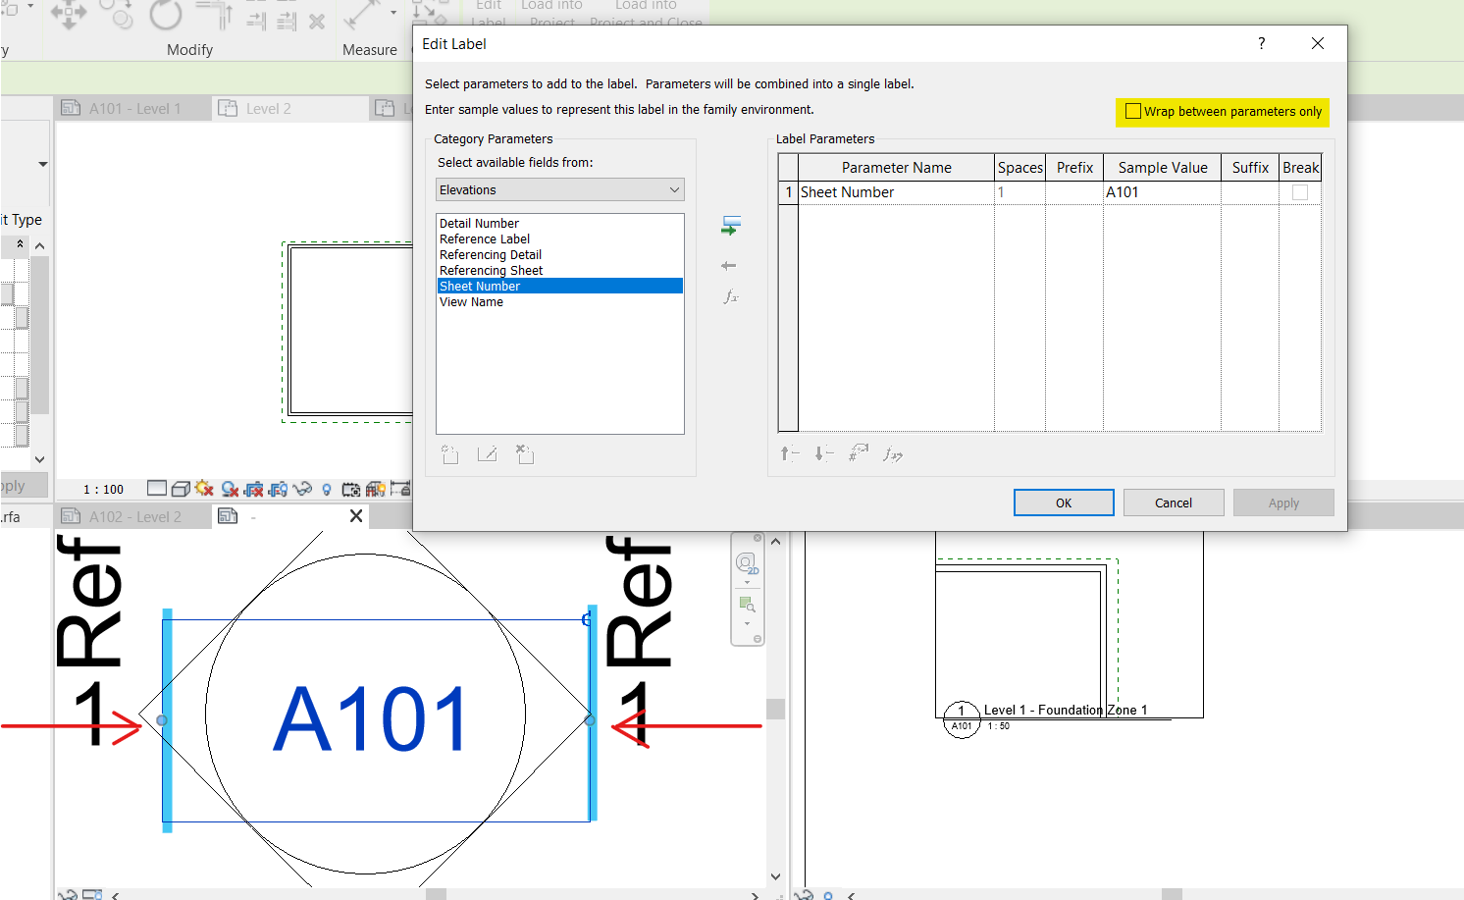Open the A102 - Level 2 tab
1464x900 pixels.
133,515
